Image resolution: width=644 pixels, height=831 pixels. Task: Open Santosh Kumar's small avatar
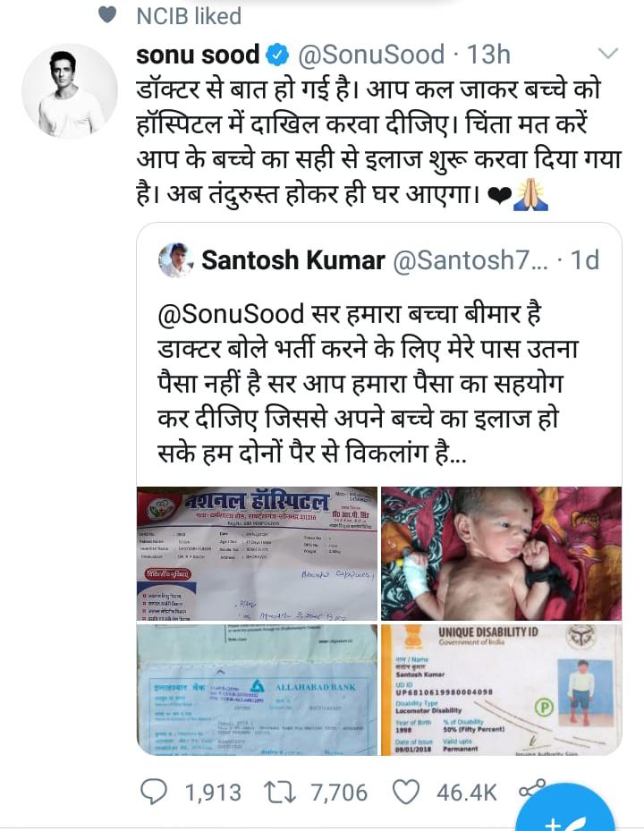pyautogui.click(x=176, y=259)
